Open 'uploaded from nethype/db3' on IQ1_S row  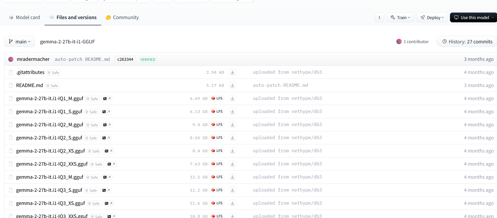tap(287, 111)
